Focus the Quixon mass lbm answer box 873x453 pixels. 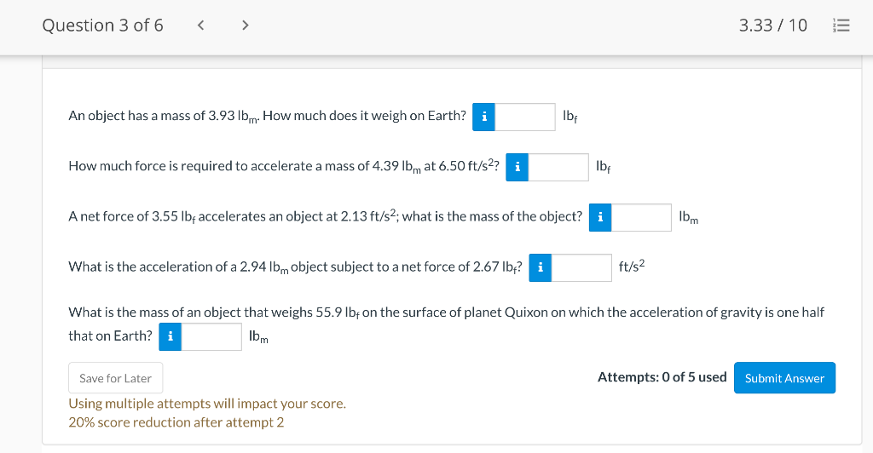tap(211, 336)
